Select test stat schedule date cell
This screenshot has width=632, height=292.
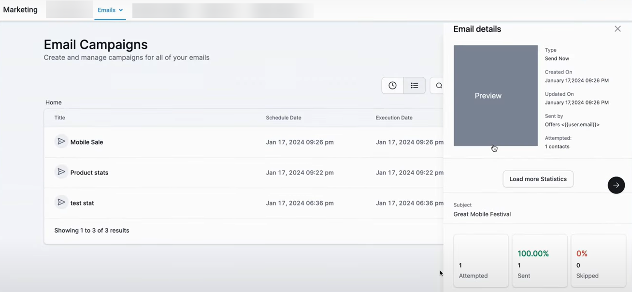[x=300, y=203]
